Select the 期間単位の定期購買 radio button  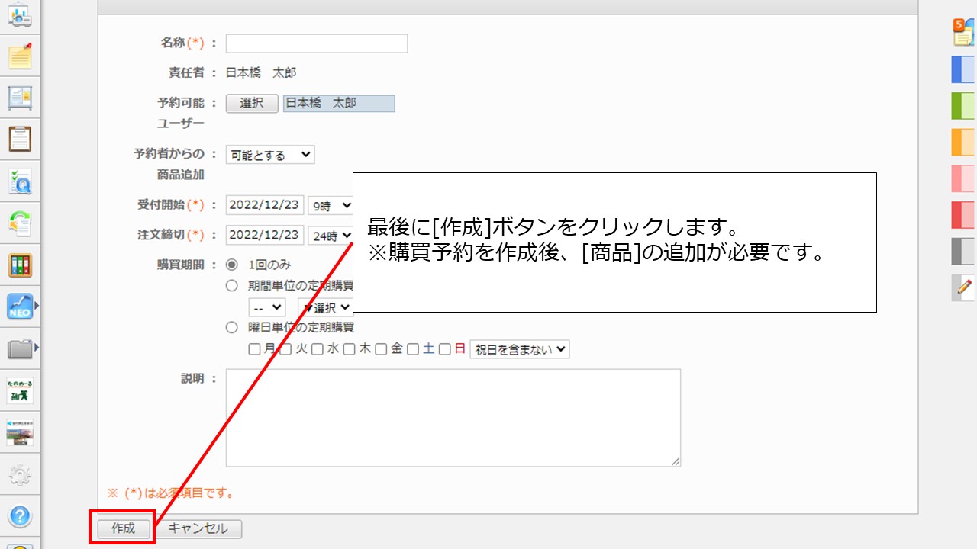click(232, 286)
